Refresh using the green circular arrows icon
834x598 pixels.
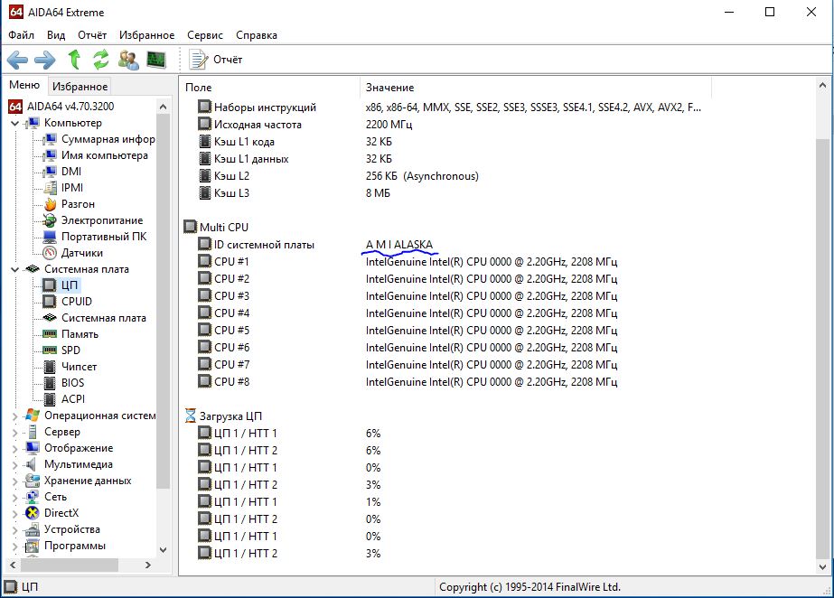[x=100, y=60]
